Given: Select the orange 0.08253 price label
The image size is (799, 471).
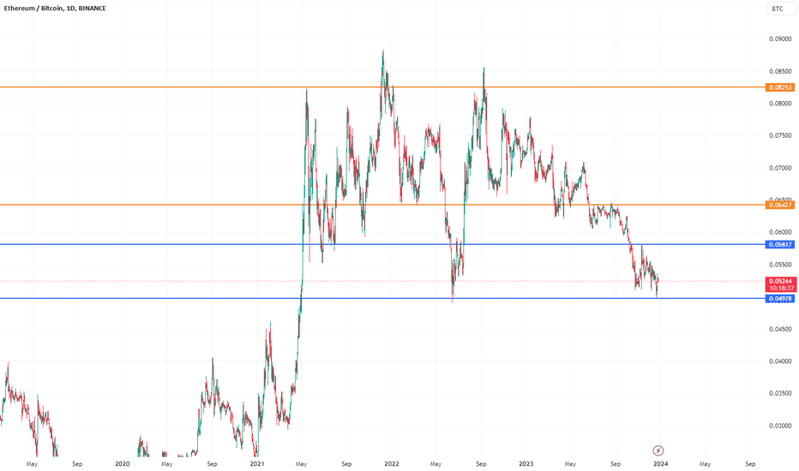Looking at the screenshot, I should pyautogui.click(x=779, y=87).
